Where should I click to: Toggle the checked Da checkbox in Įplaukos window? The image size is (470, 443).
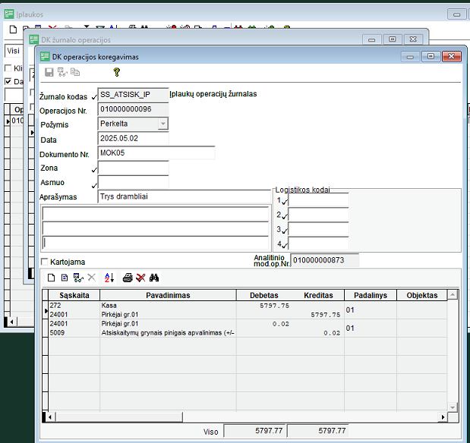(x=8, y=81)
